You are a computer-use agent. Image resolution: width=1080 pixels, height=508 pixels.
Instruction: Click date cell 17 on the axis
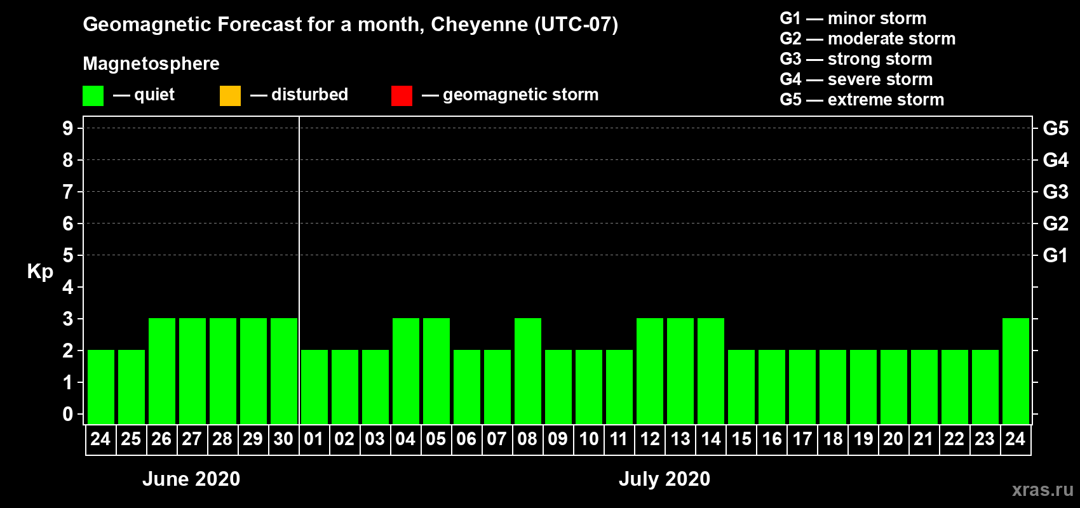click(802, 439)
